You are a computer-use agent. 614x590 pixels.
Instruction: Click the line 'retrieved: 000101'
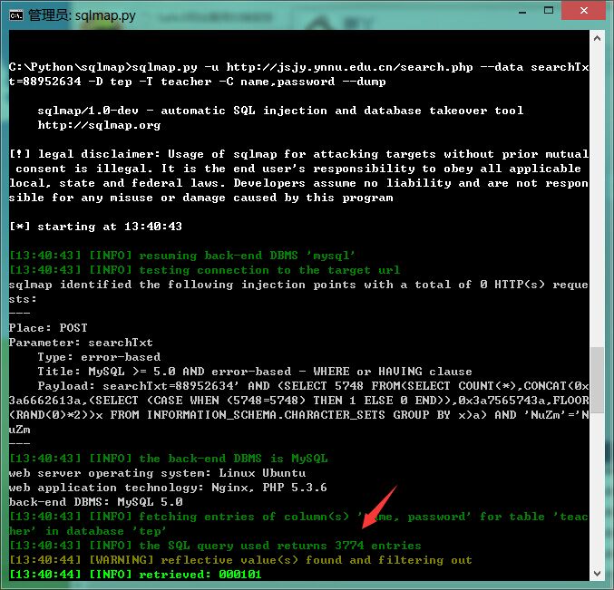[135, 574]
